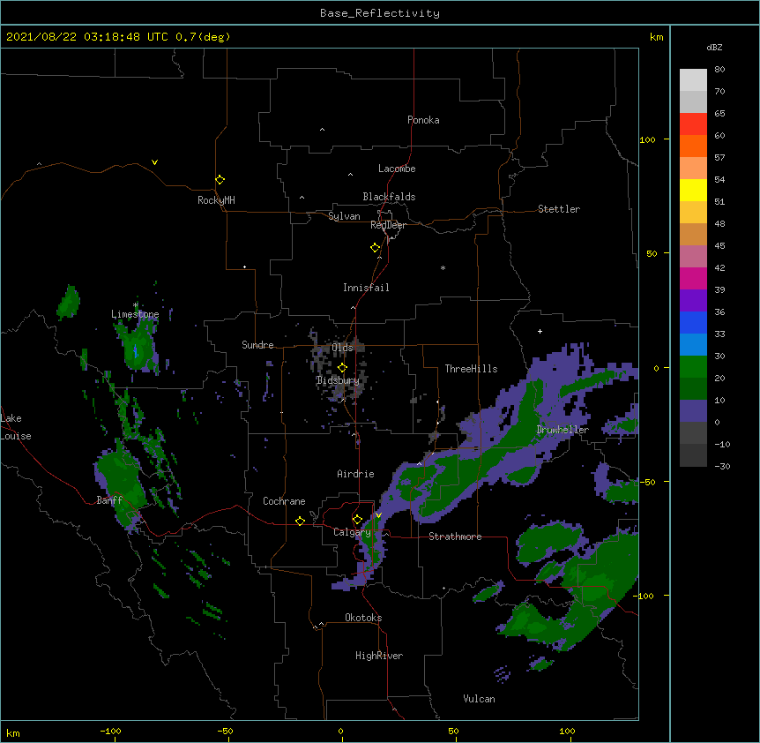Select the 39 dBZ magenta color swatch
760x743 pixels.
click(693, 278)
